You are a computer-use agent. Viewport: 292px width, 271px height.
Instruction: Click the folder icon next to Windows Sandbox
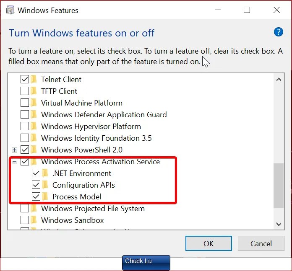(x=34, y=220)
